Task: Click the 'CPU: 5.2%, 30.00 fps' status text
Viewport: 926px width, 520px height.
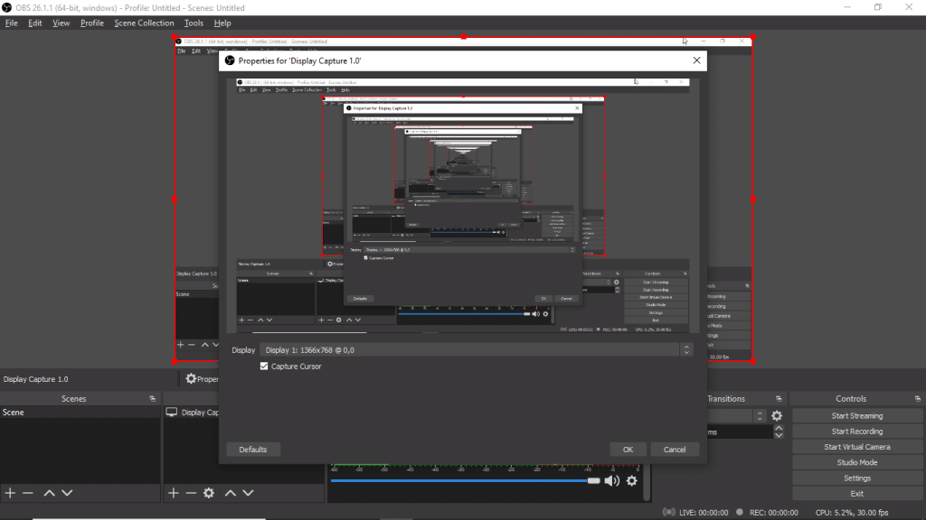Action: click(852, 513)
